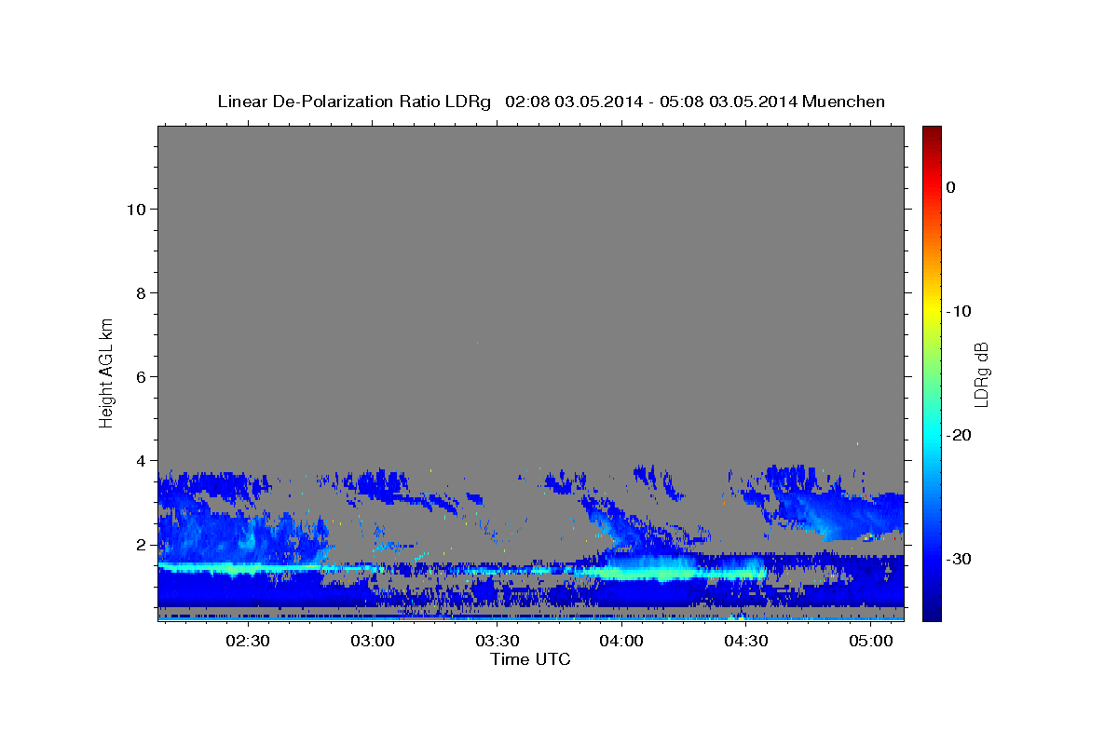This screenshot has height=745, width=1118.
Task: Click the height tick label 10
Action: click(137, 210)
